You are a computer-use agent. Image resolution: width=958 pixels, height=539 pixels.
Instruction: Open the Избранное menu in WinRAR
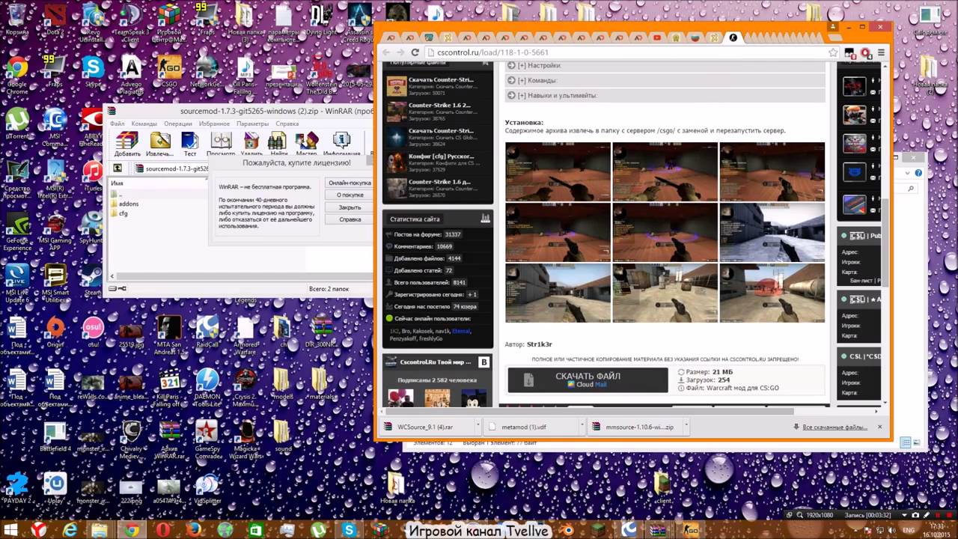coord(214,124)
